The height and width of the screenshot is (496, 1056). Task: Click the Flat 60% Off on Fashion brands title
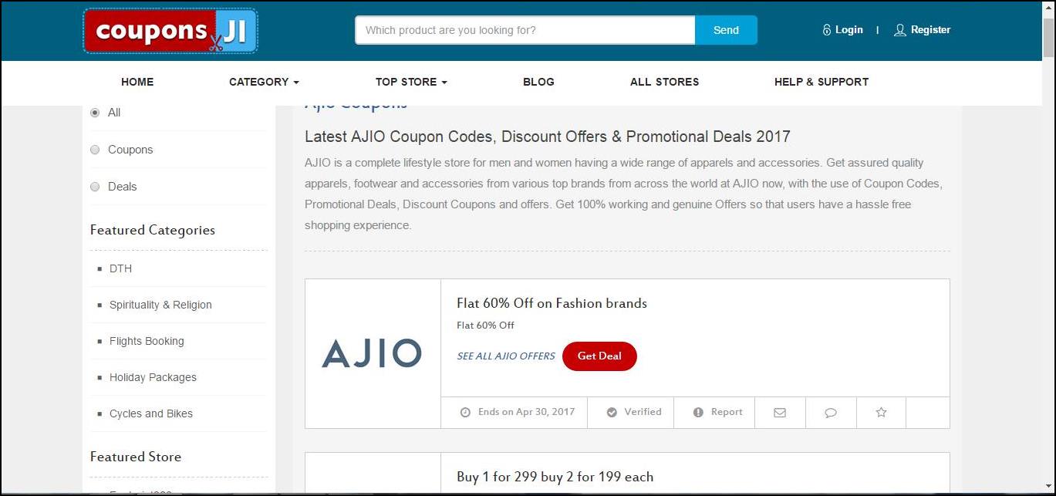552,303
